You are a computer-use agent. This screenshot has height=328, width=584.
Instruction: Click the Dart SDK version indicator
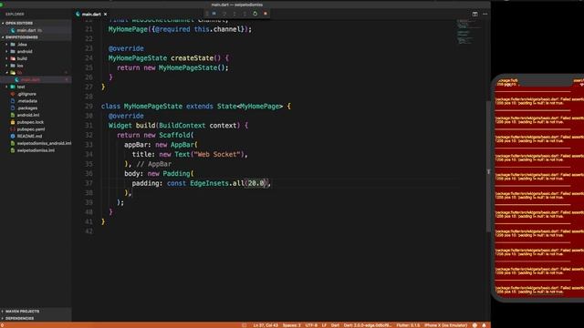(x=367, y=325)
